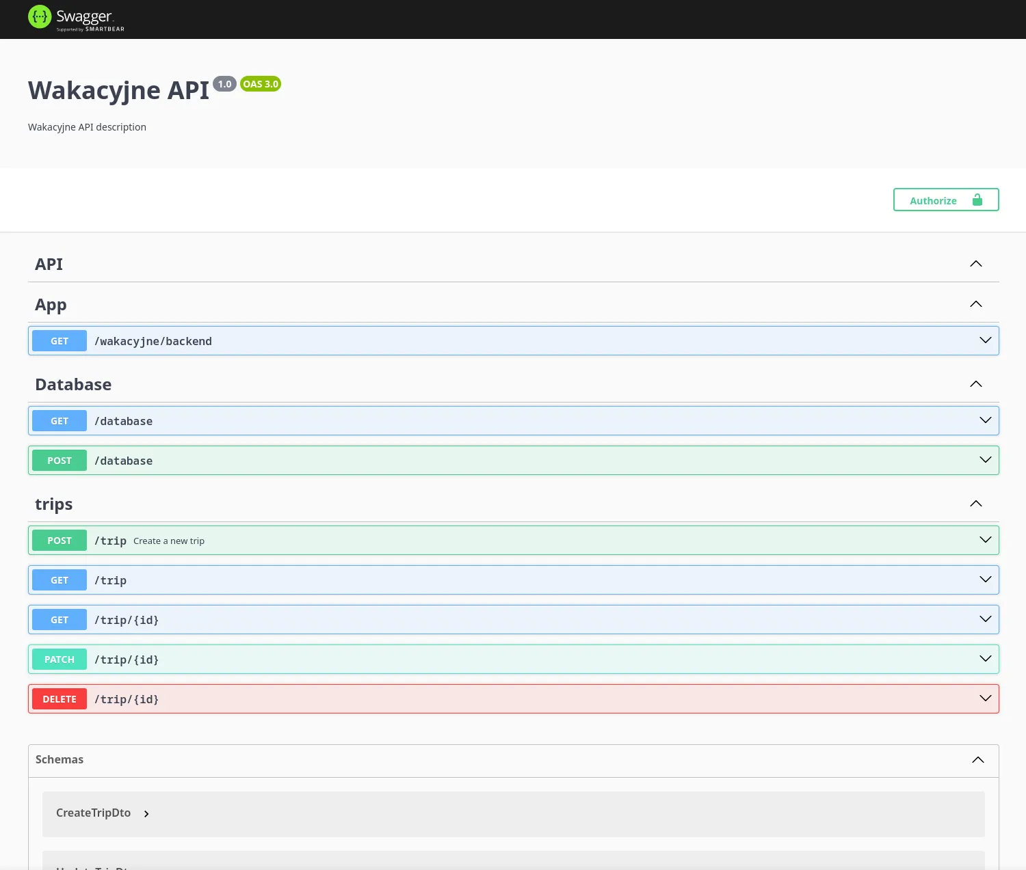Collapse the Schemas section with its chevron
This screenshot has height=870, width=1026.
coord(978,760)
